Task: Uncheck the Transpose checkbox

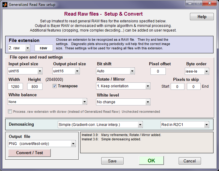Action: coord(54,86)
